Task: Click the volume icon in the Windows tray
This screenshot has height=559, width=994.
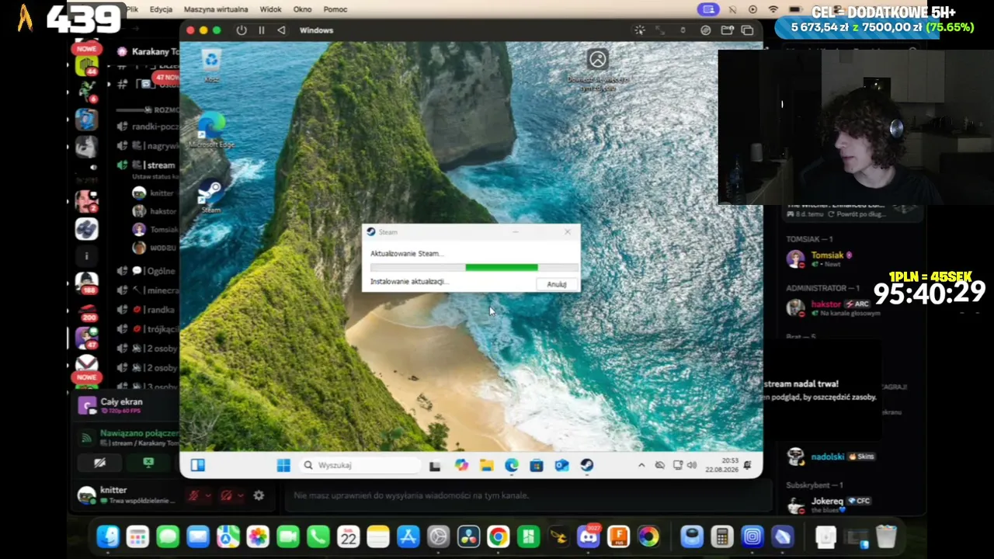Action: point(691,465)
